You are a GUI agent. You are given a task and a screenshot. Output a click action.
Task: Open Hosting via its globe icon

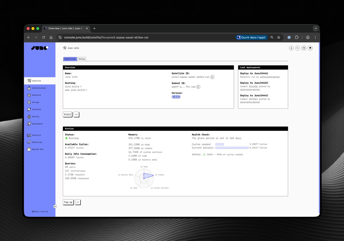(29, 117)
